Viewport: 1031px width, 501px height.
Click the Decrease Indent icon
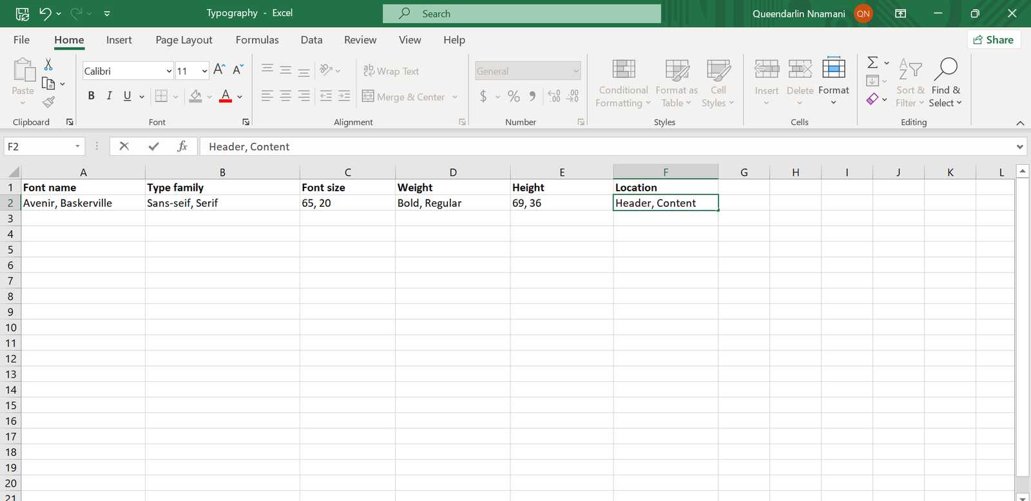pos(326,96)
